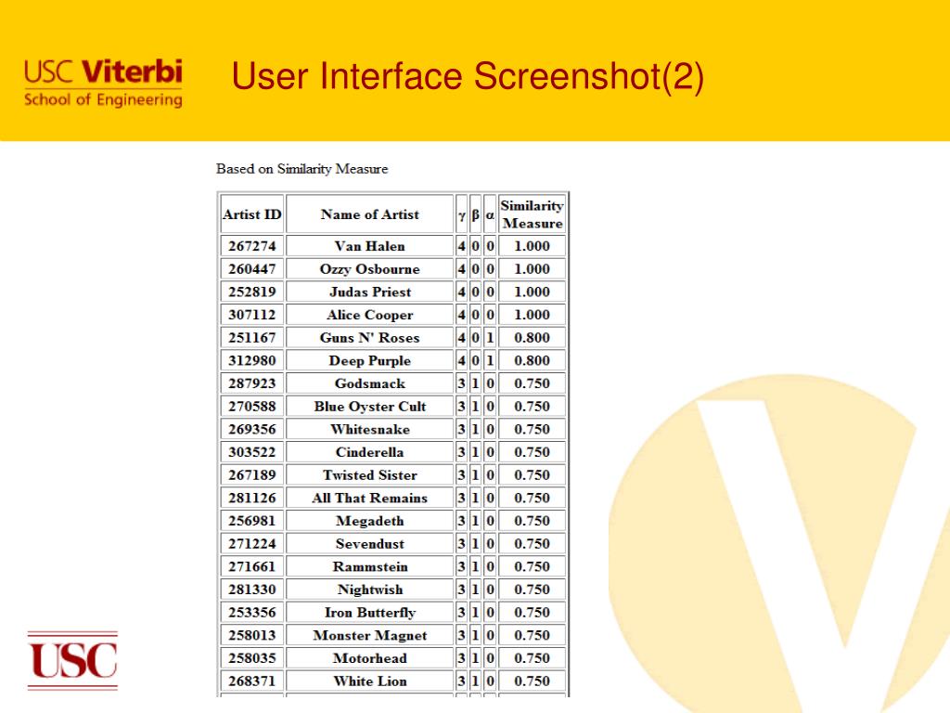
Task: Click artist ID 252819
Action: tap(252, 292)
